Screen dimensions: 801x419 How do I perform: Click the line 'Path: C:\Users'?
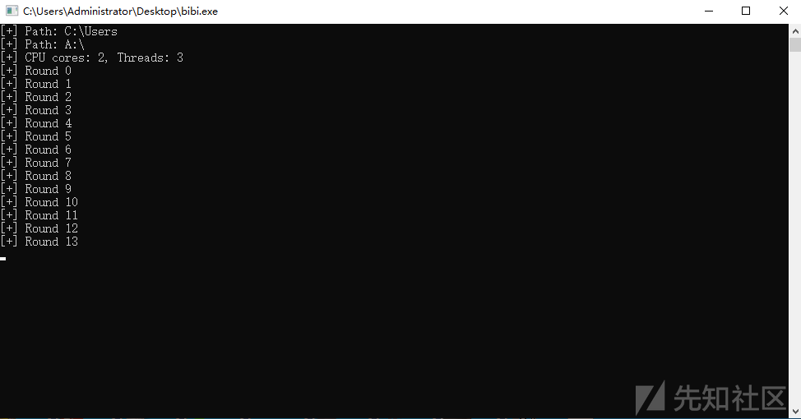(x=58, y=32)
